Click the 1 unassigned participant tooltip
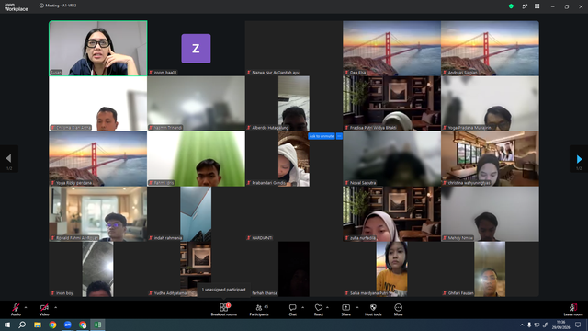 pos(224,290)
